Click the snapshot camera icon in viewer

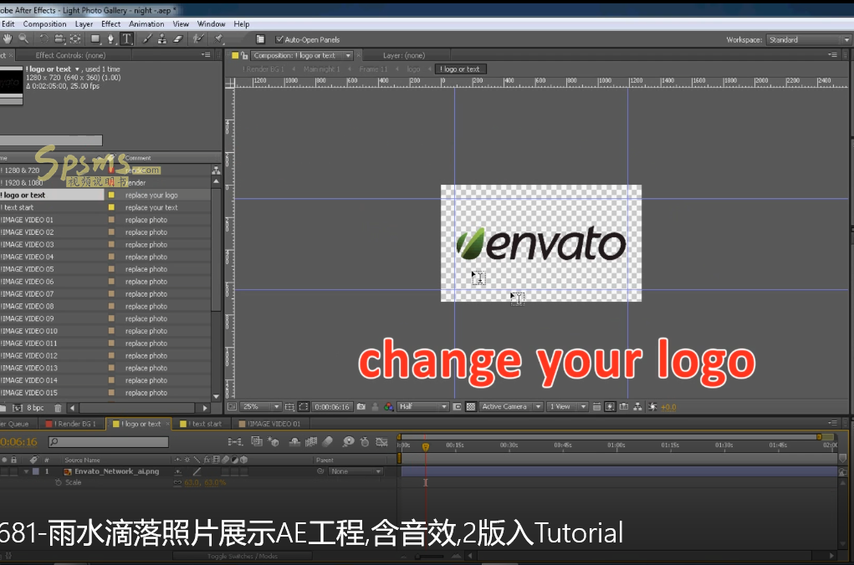pyautogui.click(x=361, y=406)
